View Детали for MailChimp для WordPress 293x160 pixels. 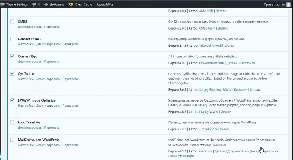pos(219,151)
